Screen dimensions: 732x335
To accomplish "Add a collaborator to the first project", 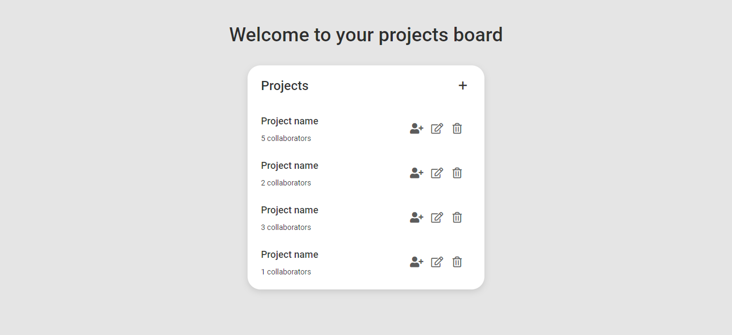I will (416, 129).
